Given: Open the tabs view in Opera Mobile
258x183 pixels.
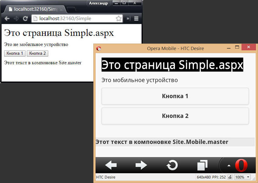Looking at the screenshot, I should coord(202,165).
